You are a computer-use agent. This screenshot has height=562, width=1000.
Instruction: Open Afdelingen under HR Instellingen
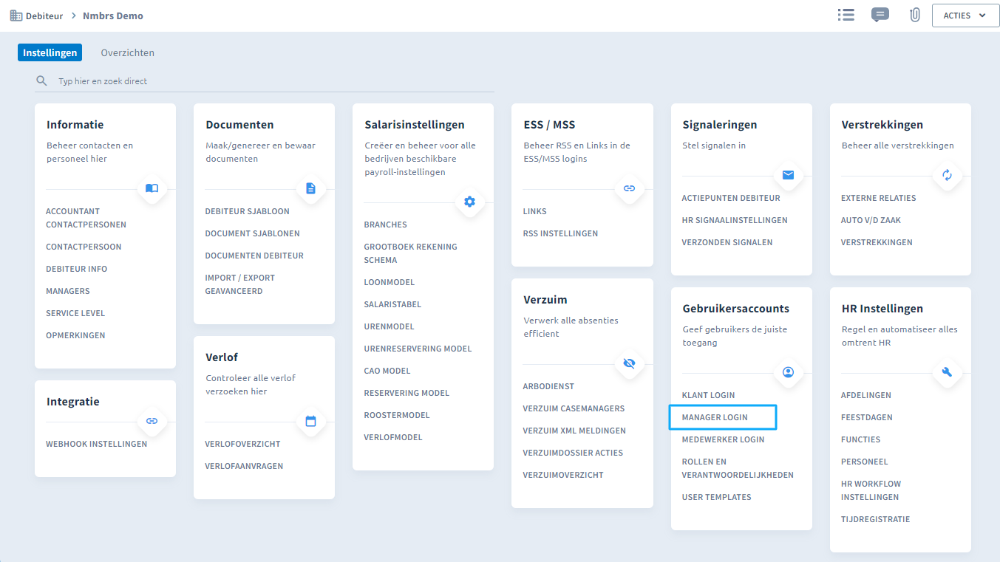pos(866,395)
